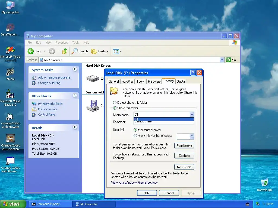Open the File menu in My Computer
Screen dimensions: 278x208
click(x=30, y=43)
